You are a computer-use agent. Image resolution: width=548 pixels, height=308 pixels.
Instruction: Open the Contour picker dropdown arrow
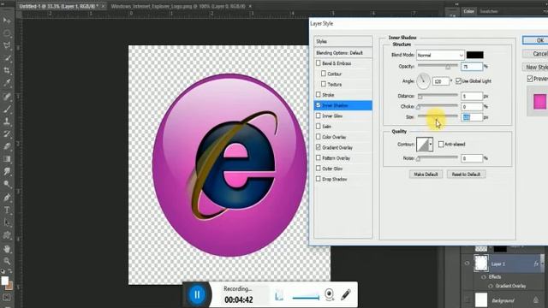tap(431, 145)
